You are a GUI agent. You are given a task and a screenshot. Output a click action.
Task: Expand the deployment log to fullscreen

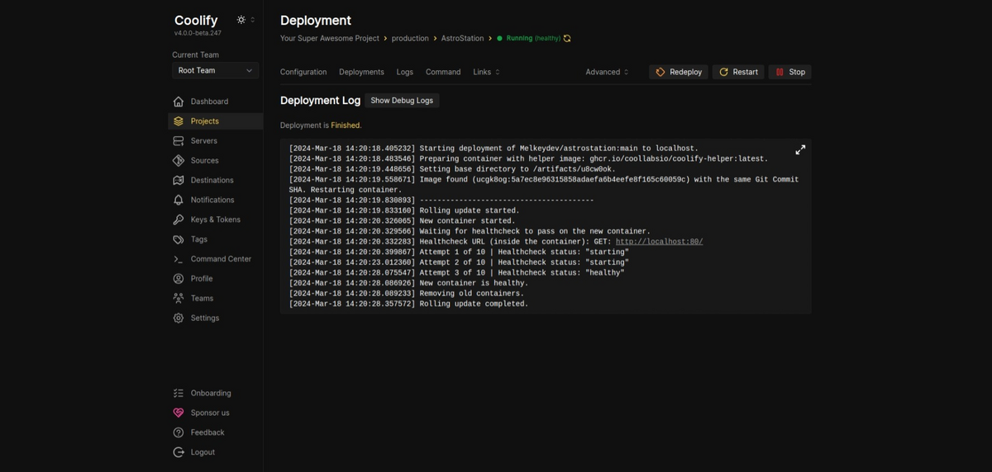800,150
